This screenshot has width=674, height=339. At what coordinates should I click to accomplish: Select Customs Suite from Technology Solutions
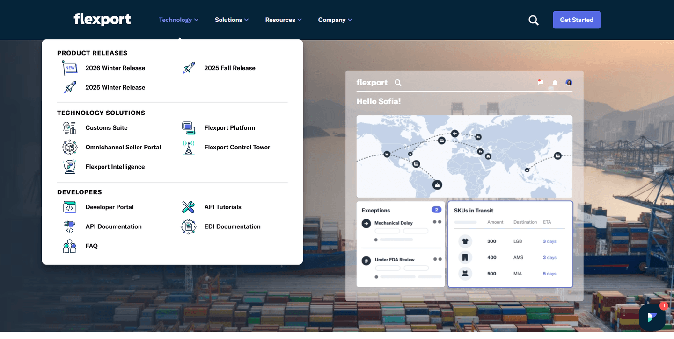click(107, 128)
